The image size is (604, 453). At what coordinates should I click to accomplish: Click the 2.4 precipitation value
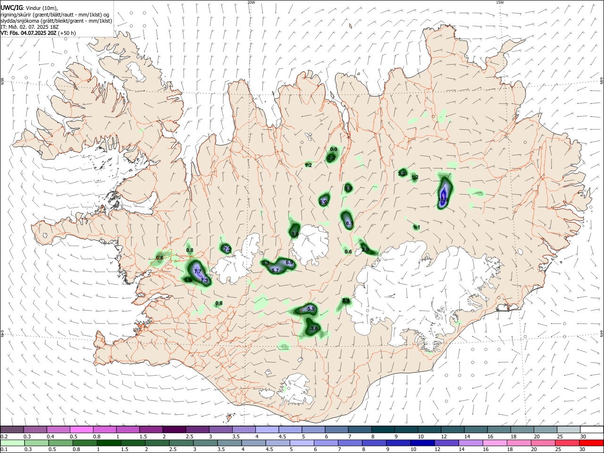(x=346, y=301)
